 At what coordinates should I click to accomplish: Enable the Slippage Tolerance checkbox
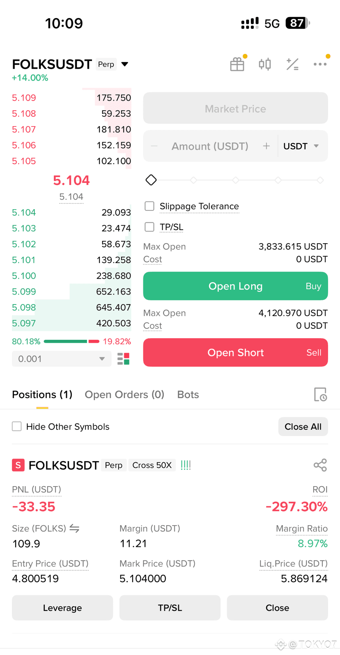pyautogui.click(x=149, y=206)
